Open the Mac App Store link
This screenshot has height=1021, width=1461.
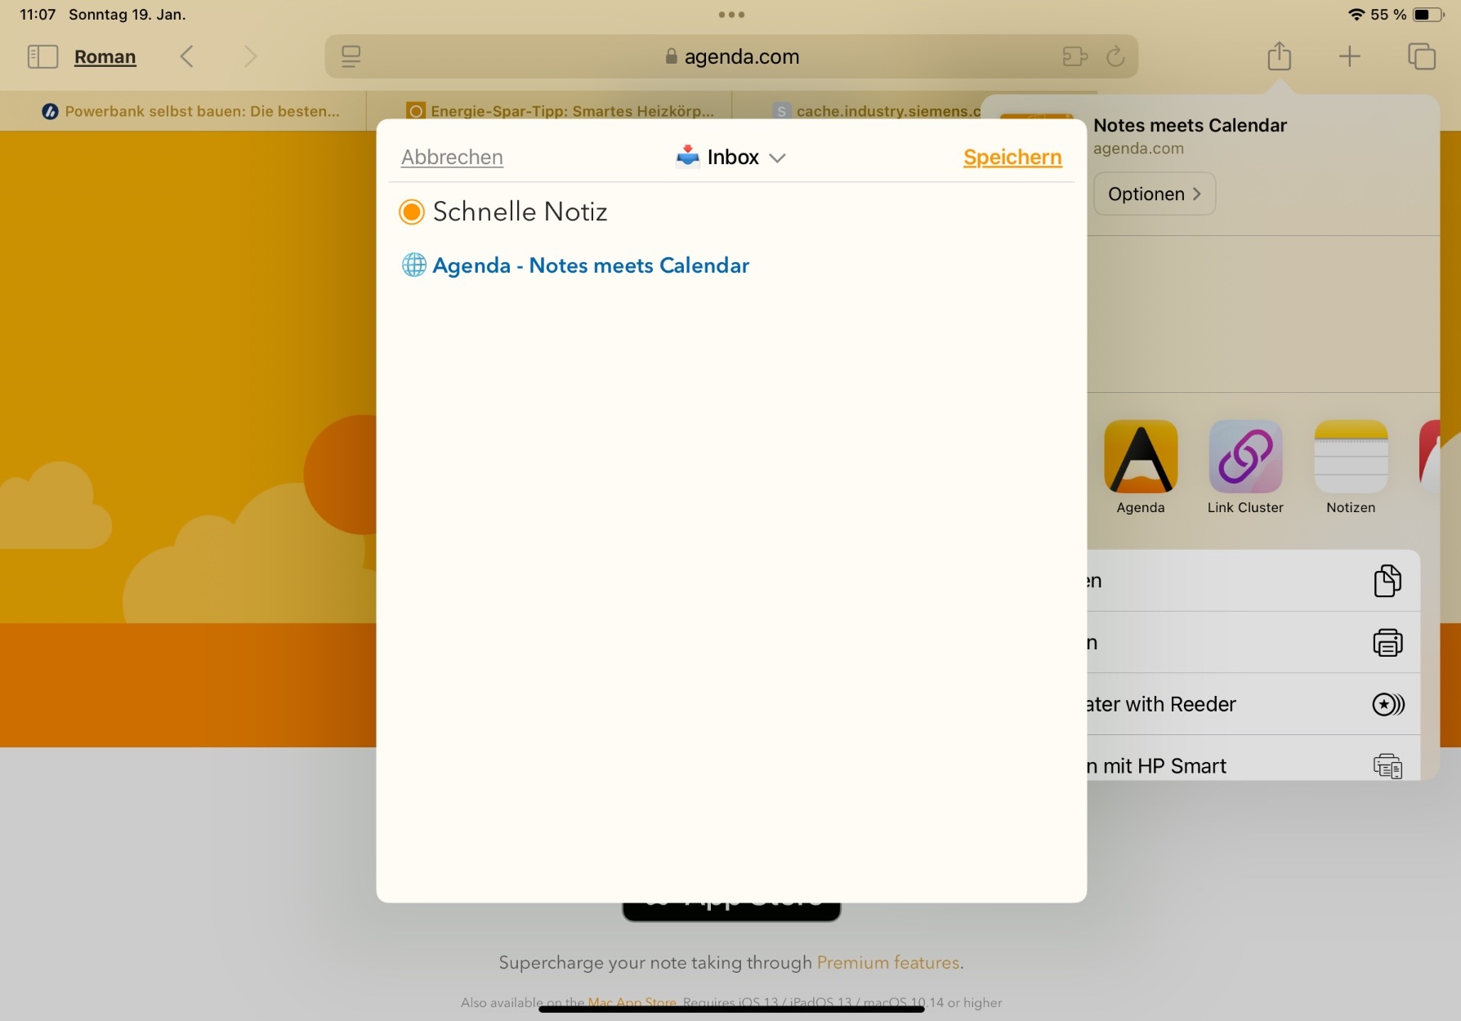pyautogui.click(x=632, y=1002)
